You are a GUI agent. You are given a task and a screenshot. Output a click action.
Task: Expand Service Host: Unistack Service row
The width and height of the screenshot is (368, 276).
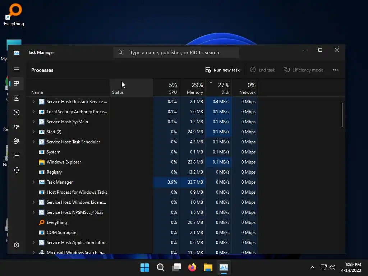(33, 102)
